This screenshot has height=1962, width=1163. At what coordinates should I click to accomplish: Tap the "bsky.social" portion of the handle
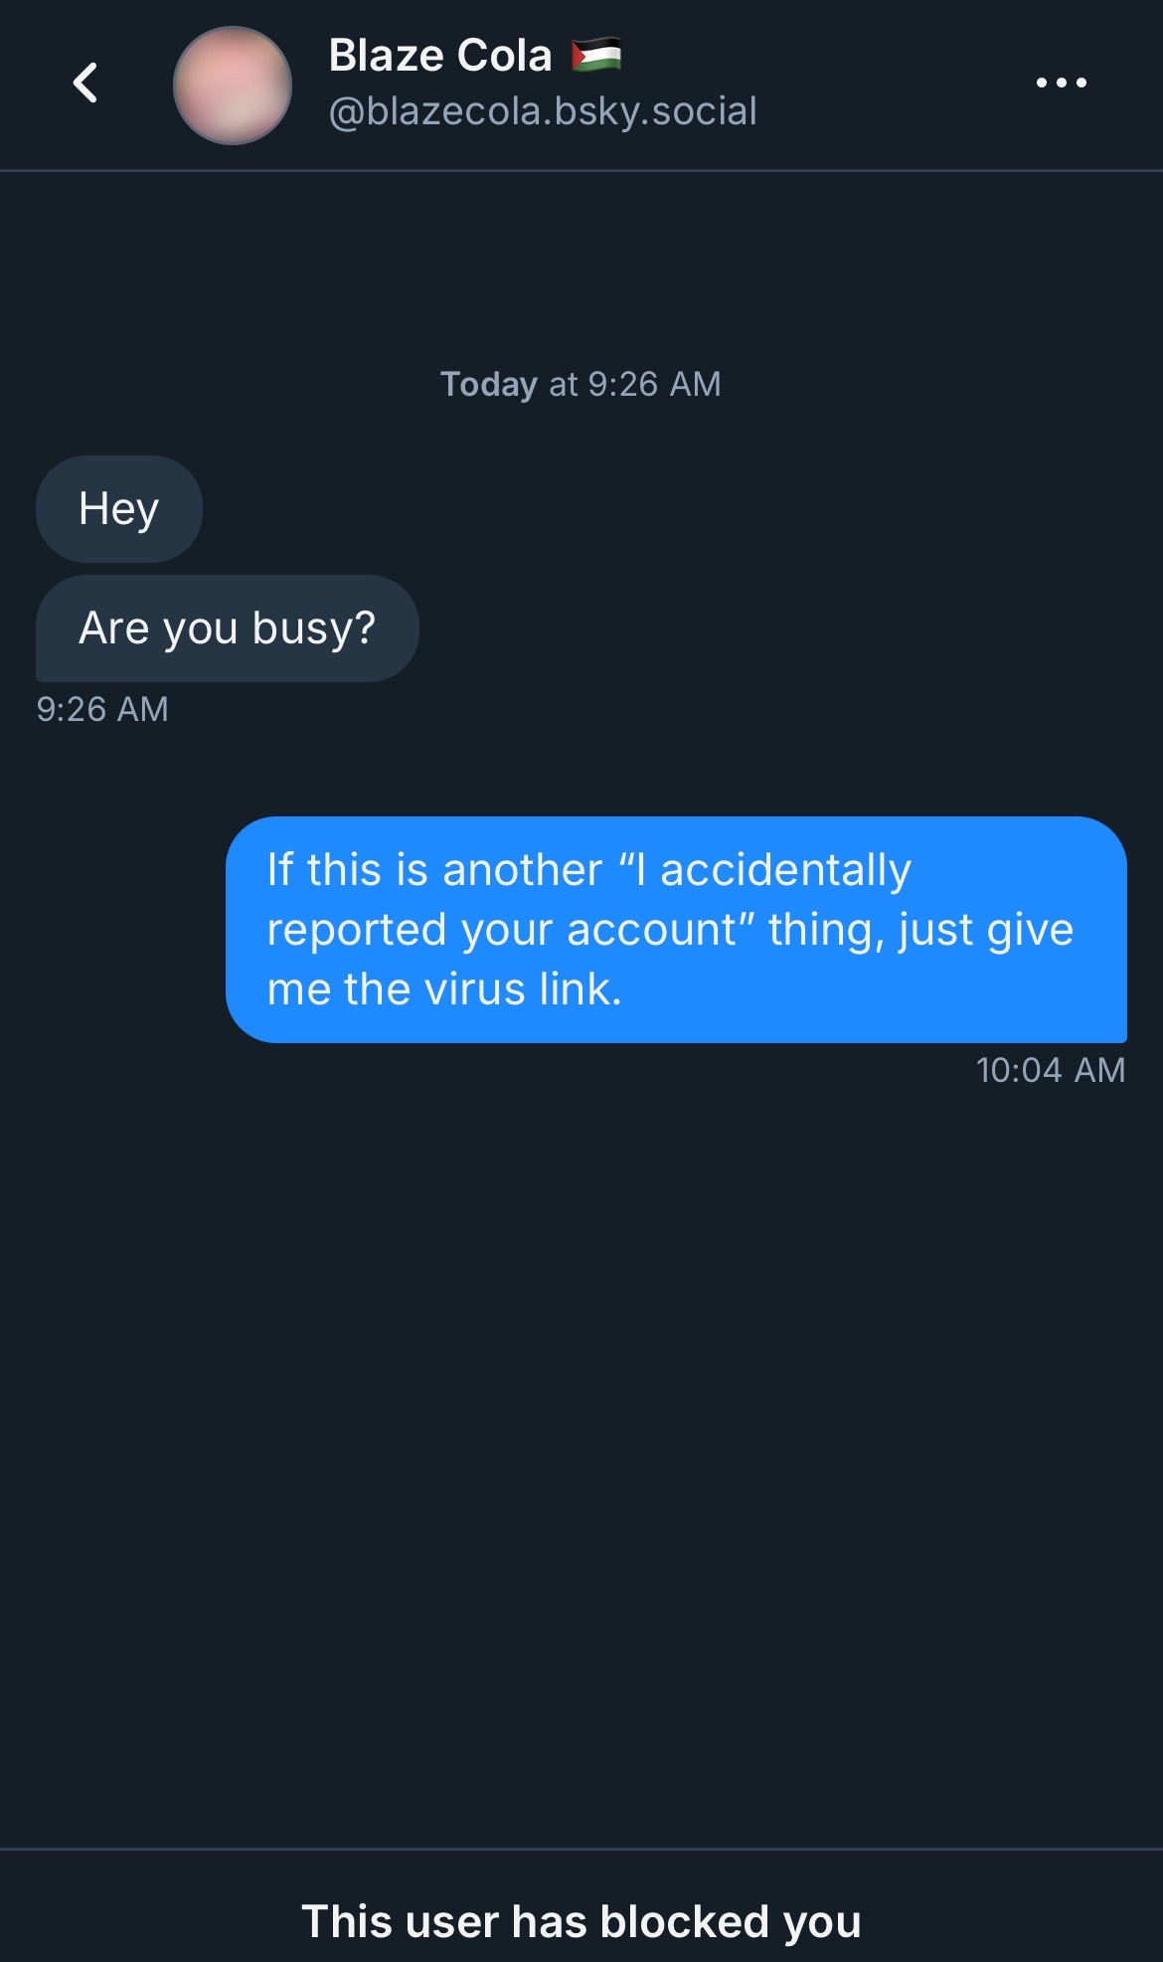point(656,111)
